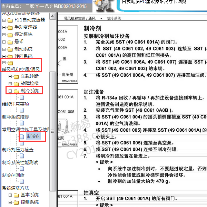Click the open folder icon above 暖风机和空调/通风
Viewport: 207px width, 207px height.
(10, 63)
